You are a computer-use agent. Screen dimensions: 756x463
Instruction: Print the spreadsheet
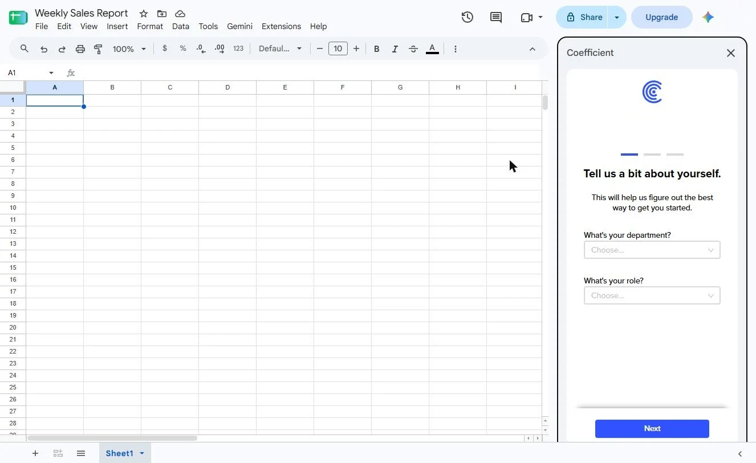point(80,49)
